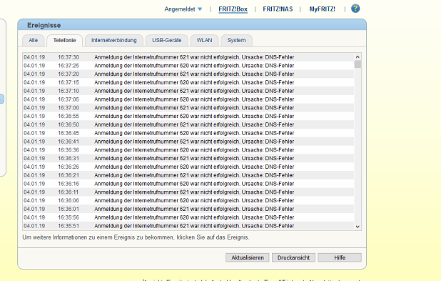Select the event logged at 16:36:06
This screenshot has width=441, height=281.
(x=188, y=201)
